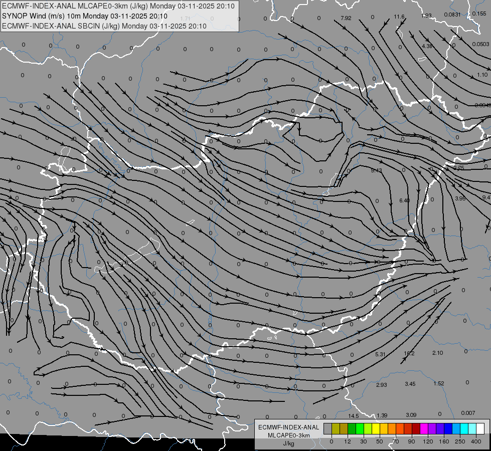Click the map value 2.10
491x451 pixels.
point(438,353)
